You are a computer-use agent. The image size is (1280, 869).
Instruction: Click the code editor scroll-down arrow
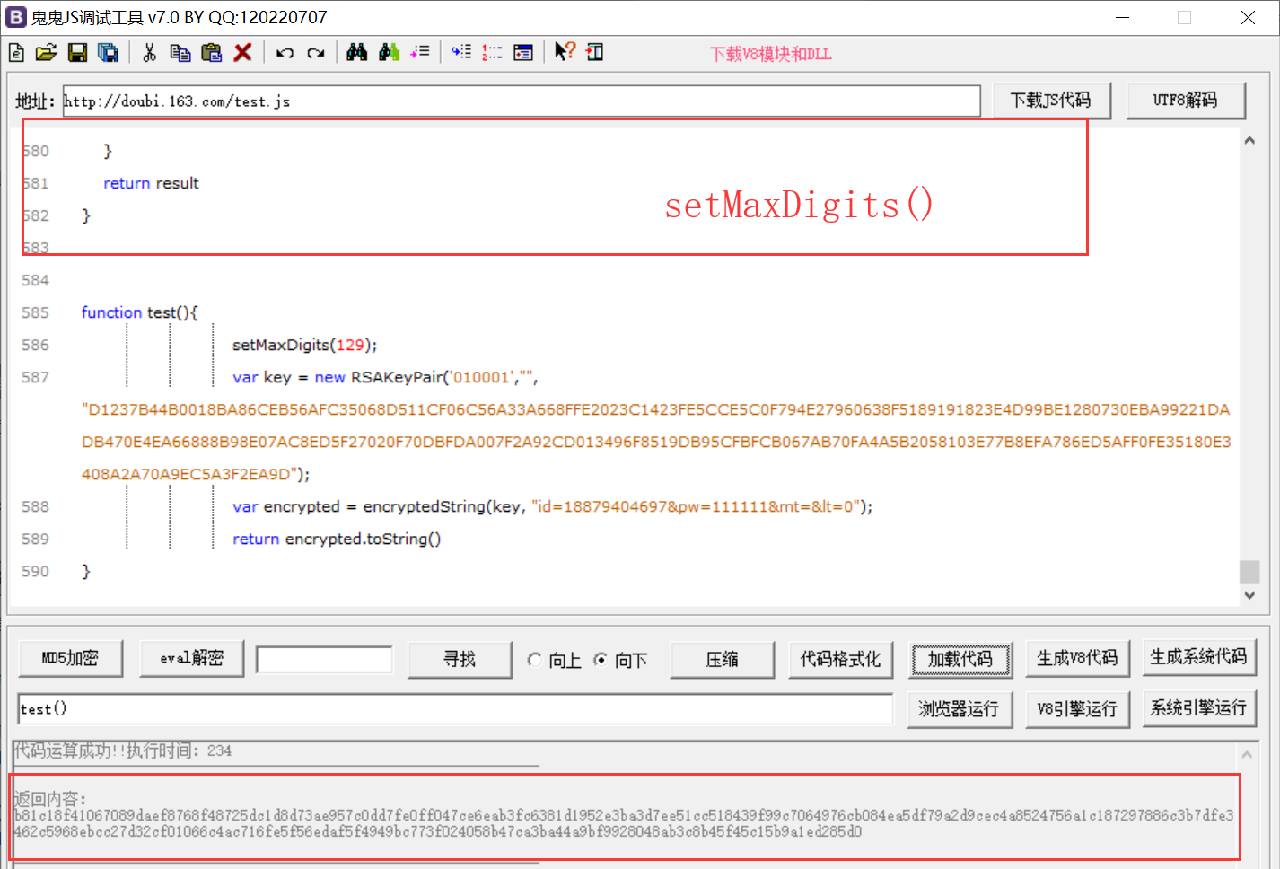(1249, 595)
